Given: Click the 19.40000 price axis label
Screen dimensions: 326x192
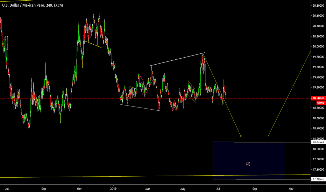Looking at the screenshot, I should coord(318,77).
